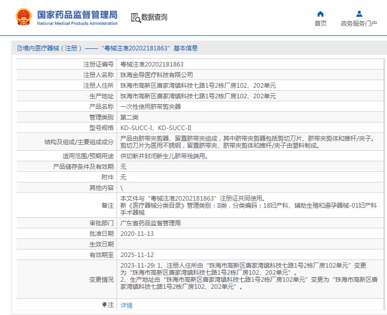Image resolution: width=387 pixels, height=315 pixels.
Task: Click the national emblem logo
Action: [x=23, y=17]
